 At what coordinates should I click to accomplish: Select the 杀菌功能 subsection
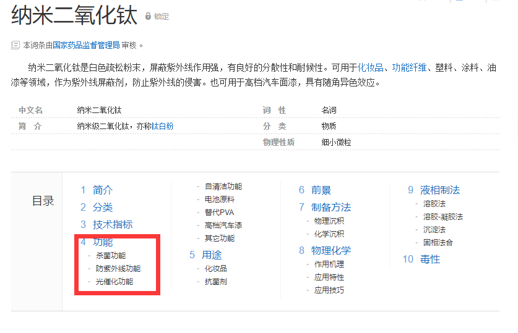click(111, 256)
